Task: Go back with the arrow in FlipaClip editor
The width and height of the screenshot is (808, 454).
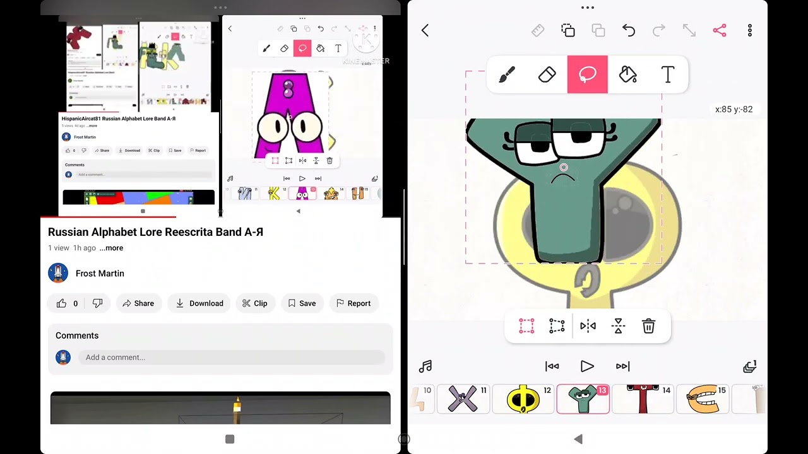Action: point(425,30)
